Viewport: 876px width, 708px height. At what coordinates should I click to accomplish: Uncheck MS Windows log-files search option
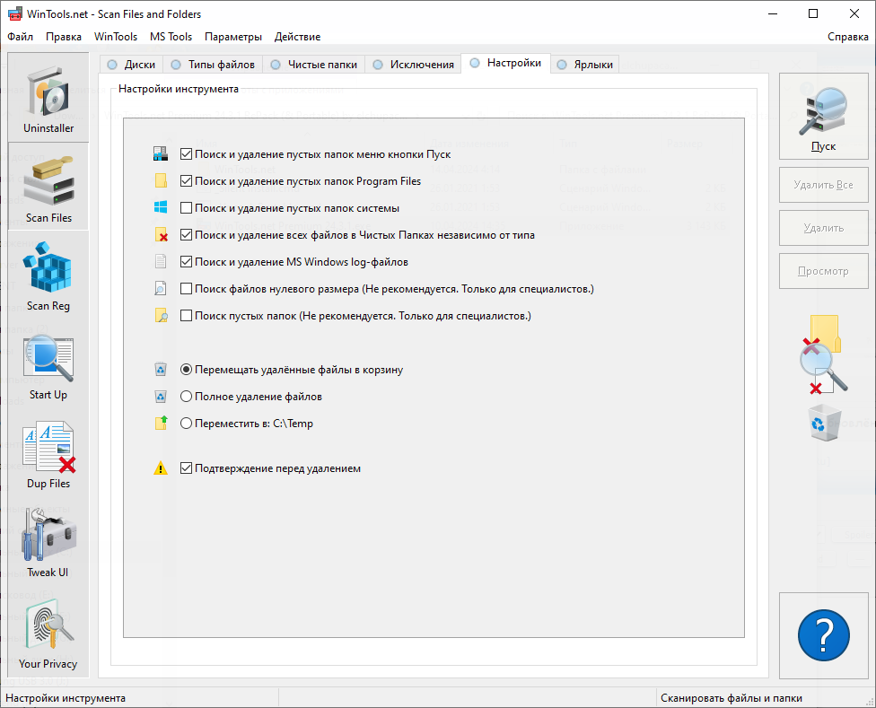pos(187,262)
